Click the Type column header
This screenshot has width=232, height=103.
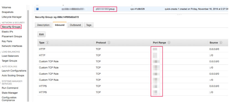pyautogui.click(x=42, y=43)
